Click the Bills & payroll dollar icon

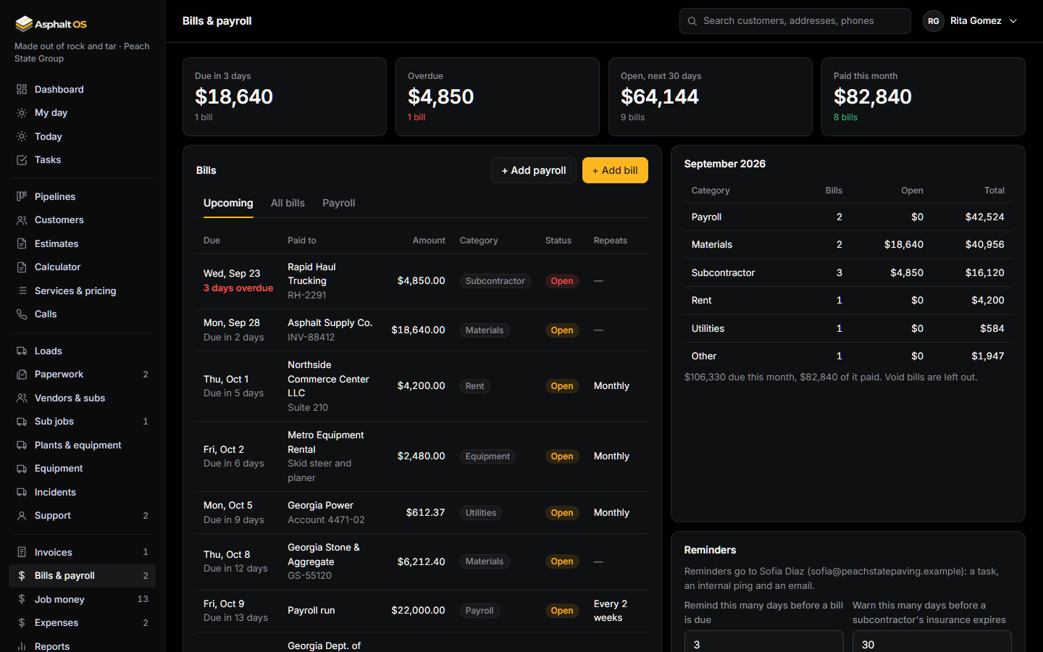click(x=22, y=576)
